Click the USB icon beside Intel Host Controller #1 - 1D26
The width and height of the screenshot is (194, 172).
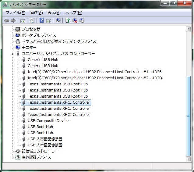(24, 72)
